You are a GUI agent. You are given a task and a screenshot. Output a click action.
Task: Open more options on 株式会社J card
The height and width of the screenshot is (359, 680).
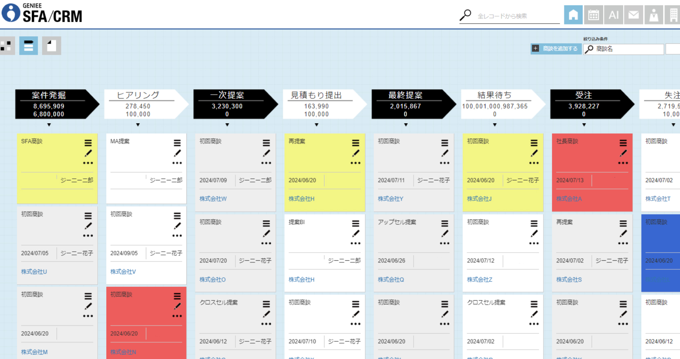(x=534, y=163)
